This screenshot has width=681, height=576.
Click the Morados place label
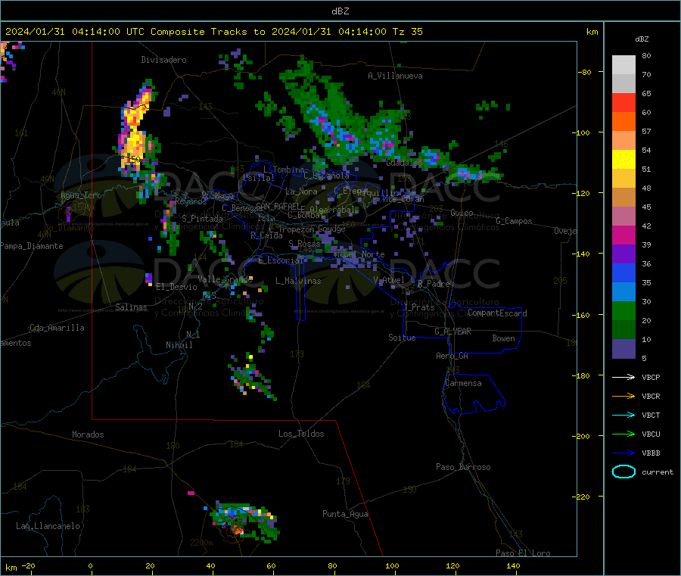[x=88, y=434]
